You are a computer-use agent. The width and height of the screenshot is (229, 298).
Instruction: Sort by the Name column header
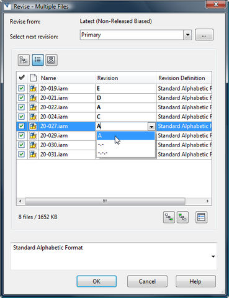click(67, 78)
